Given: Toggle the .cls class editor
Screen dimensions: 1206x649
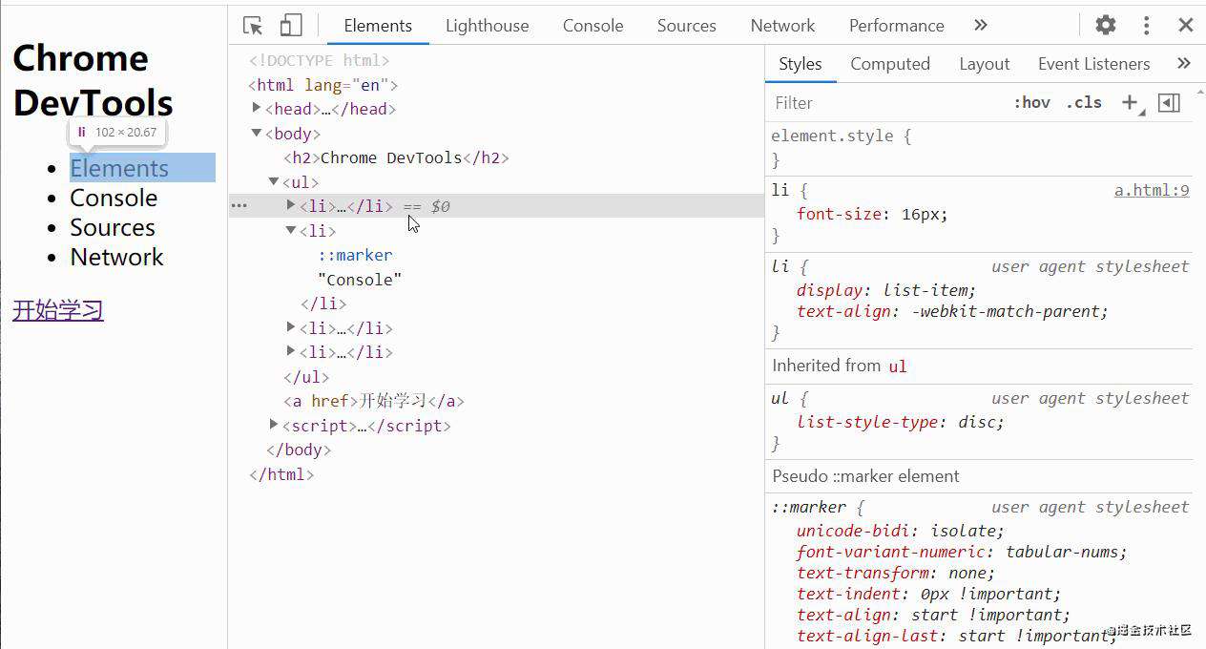Looking at the screenshot, I should tap(1084, 103).
